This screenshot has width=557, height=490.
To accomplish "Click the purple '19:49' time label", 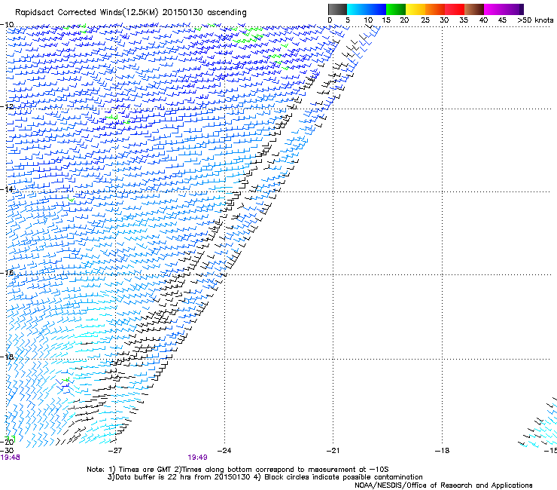I will pos(197,458).
